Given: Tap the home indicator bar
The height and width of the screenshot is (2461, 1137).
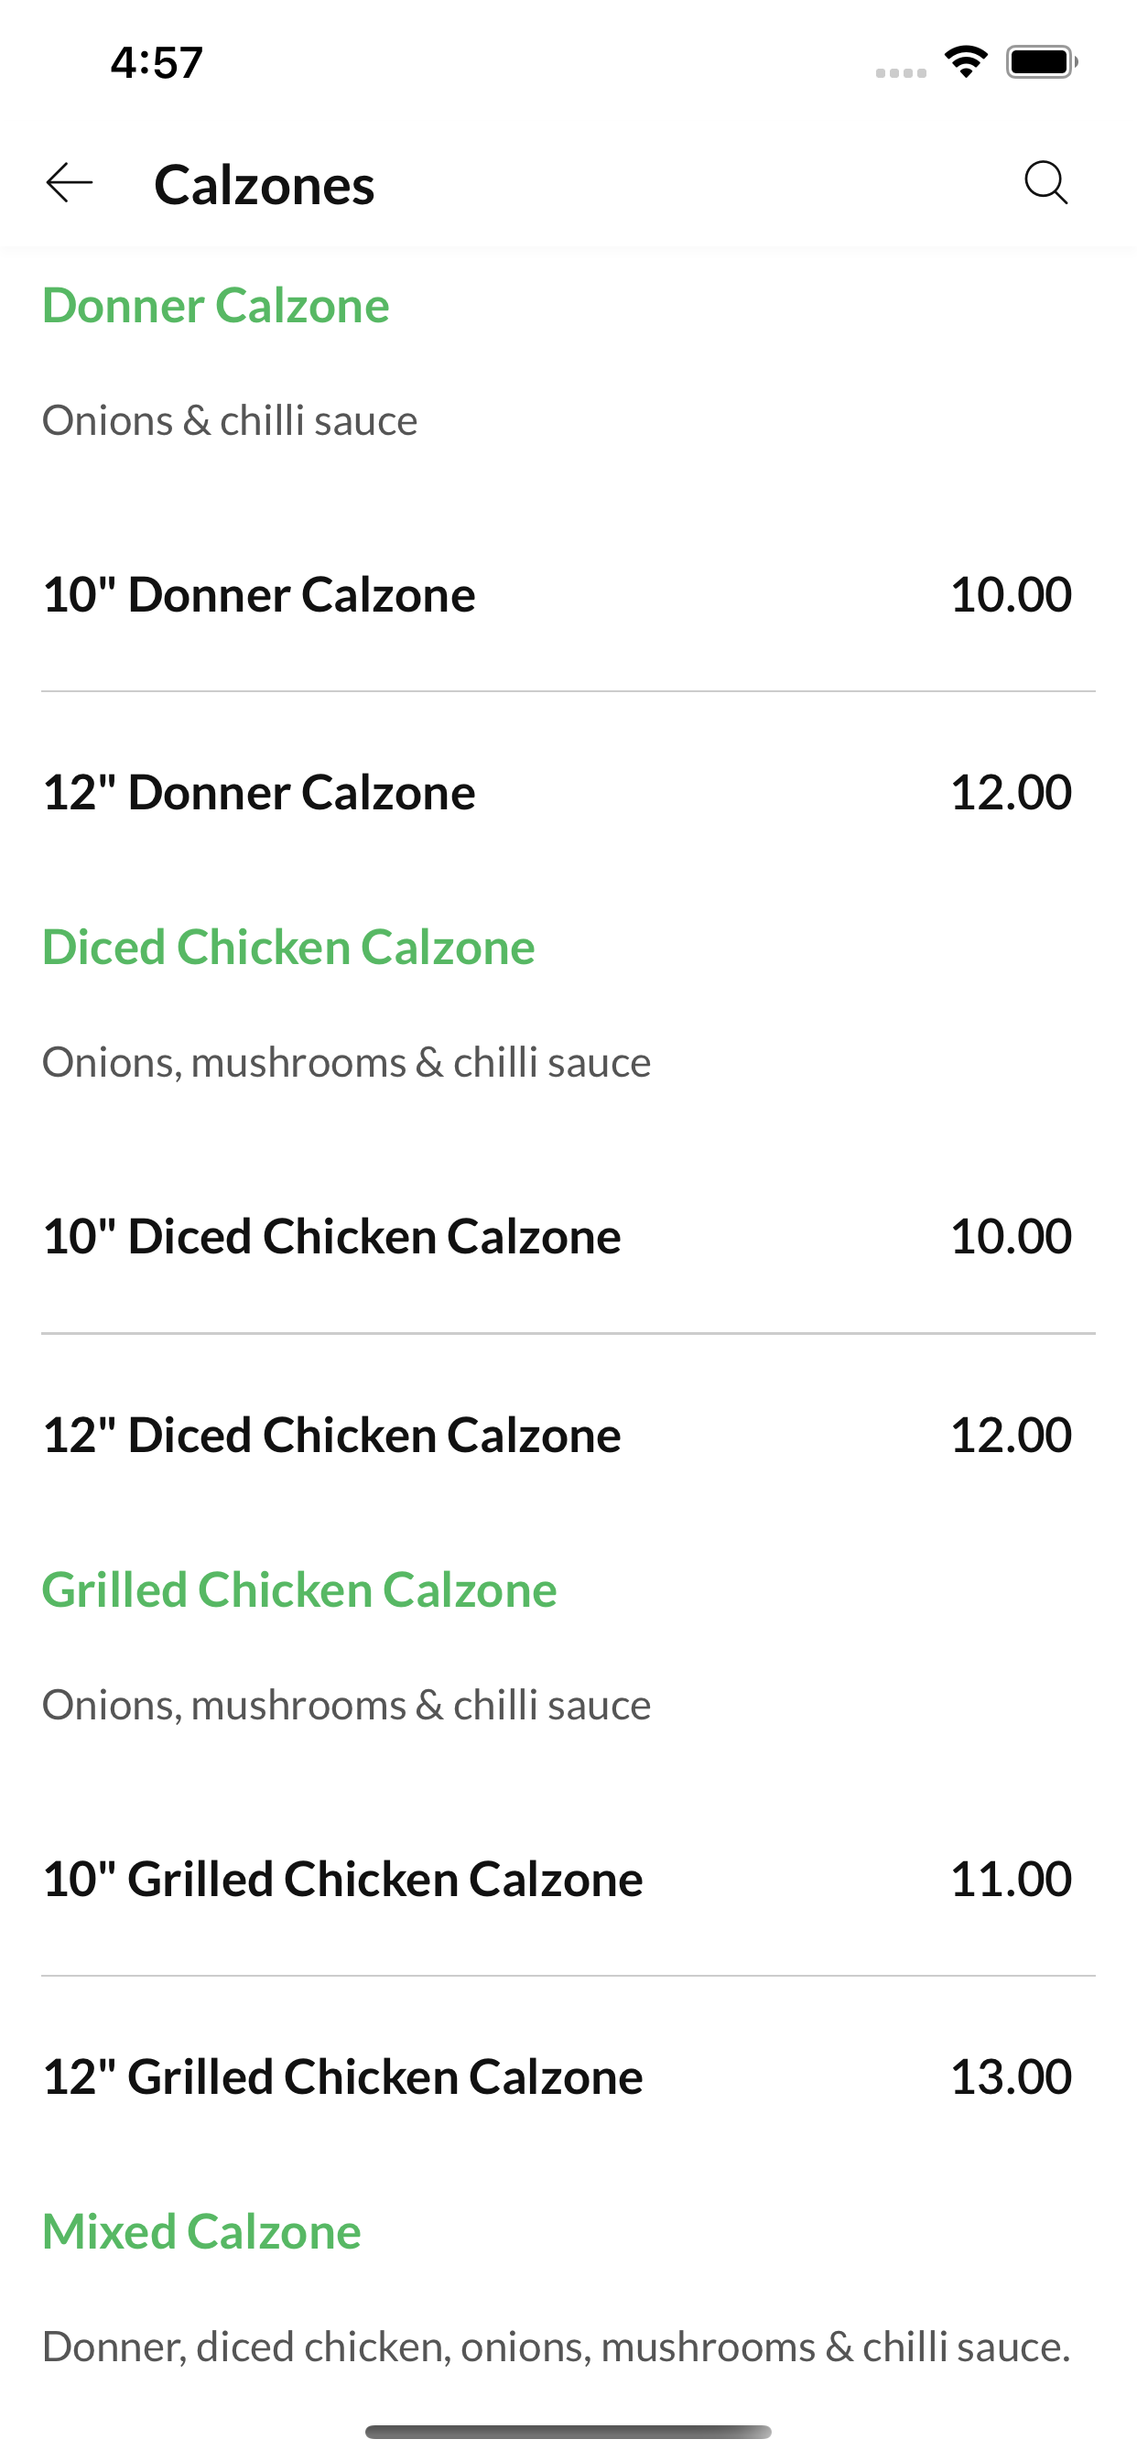Looking at the screenshot, I should 568,2432.
